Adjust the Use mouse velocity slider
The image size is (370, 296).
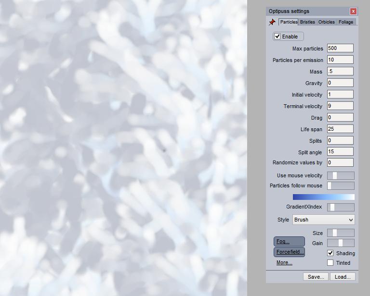tap(340, 175)
